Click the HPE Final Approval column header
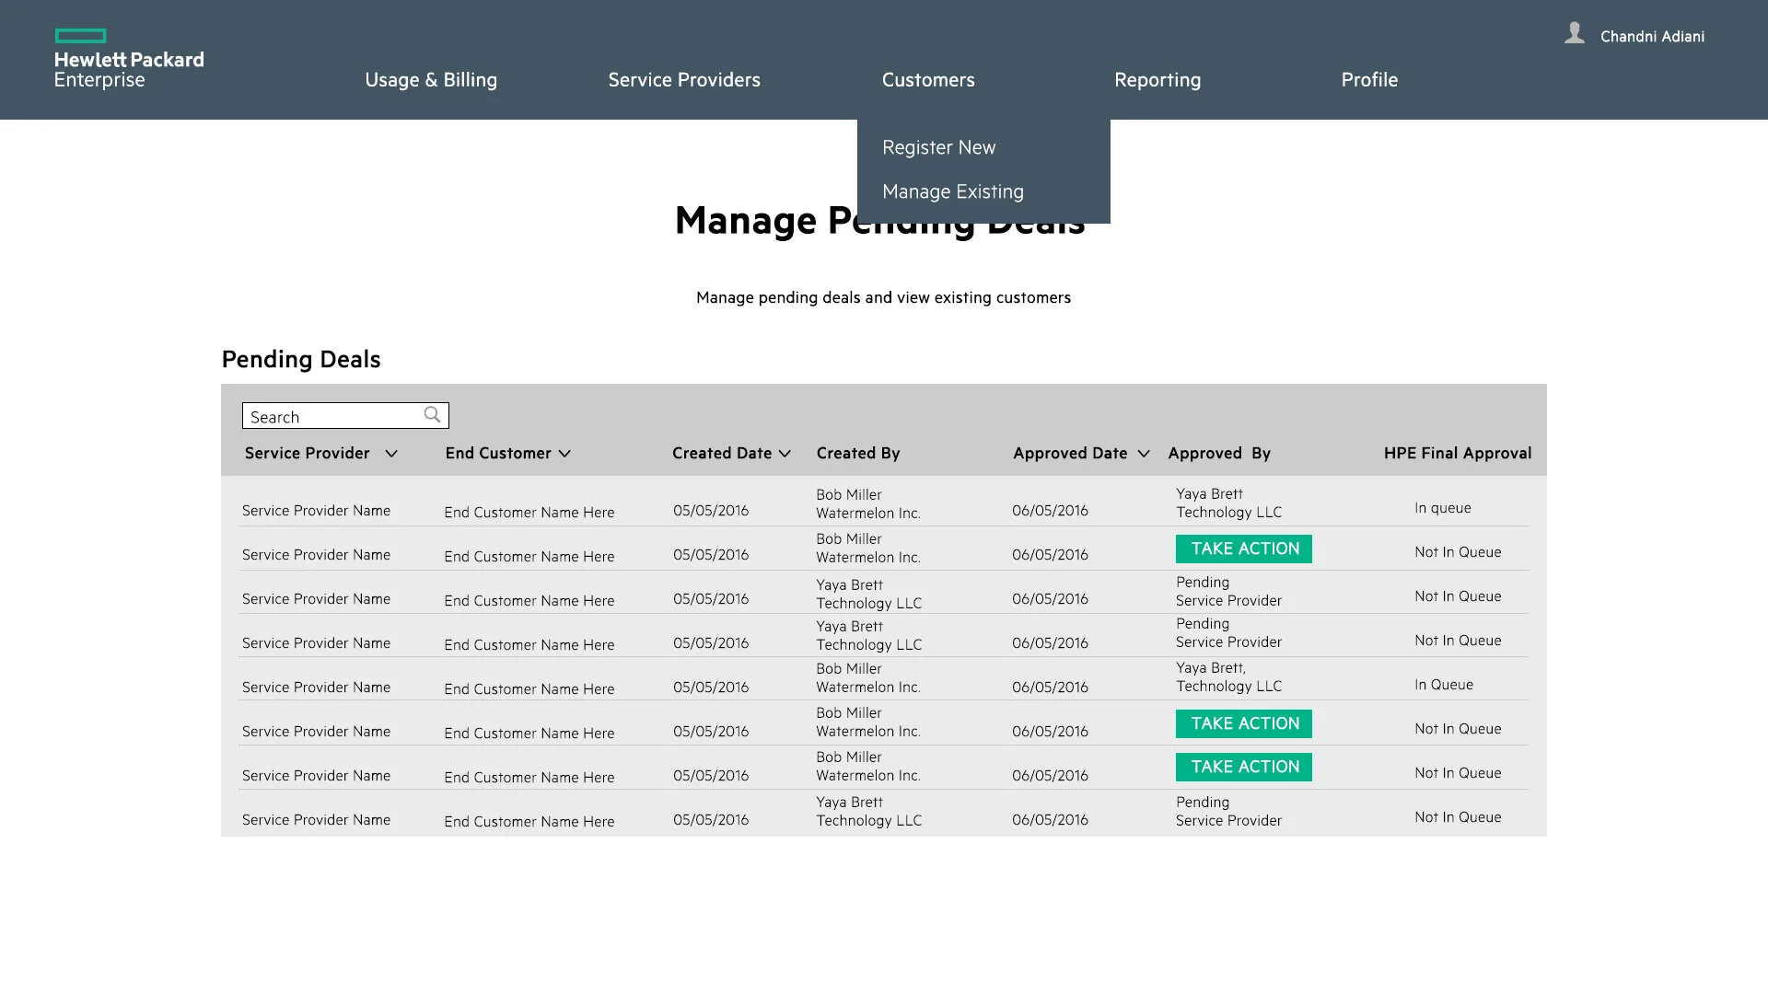1768x994 pixels. 1457,453
